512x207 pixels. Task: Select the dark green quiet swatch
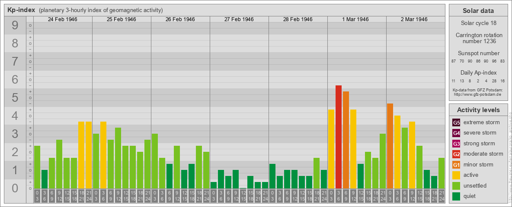click(456, 196)
